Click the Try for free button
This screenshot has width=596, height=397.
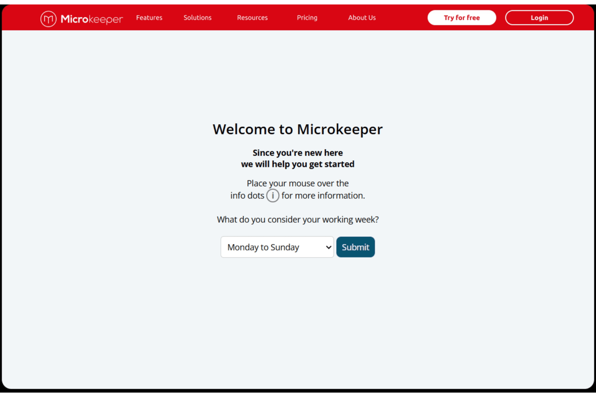[461, 18]
